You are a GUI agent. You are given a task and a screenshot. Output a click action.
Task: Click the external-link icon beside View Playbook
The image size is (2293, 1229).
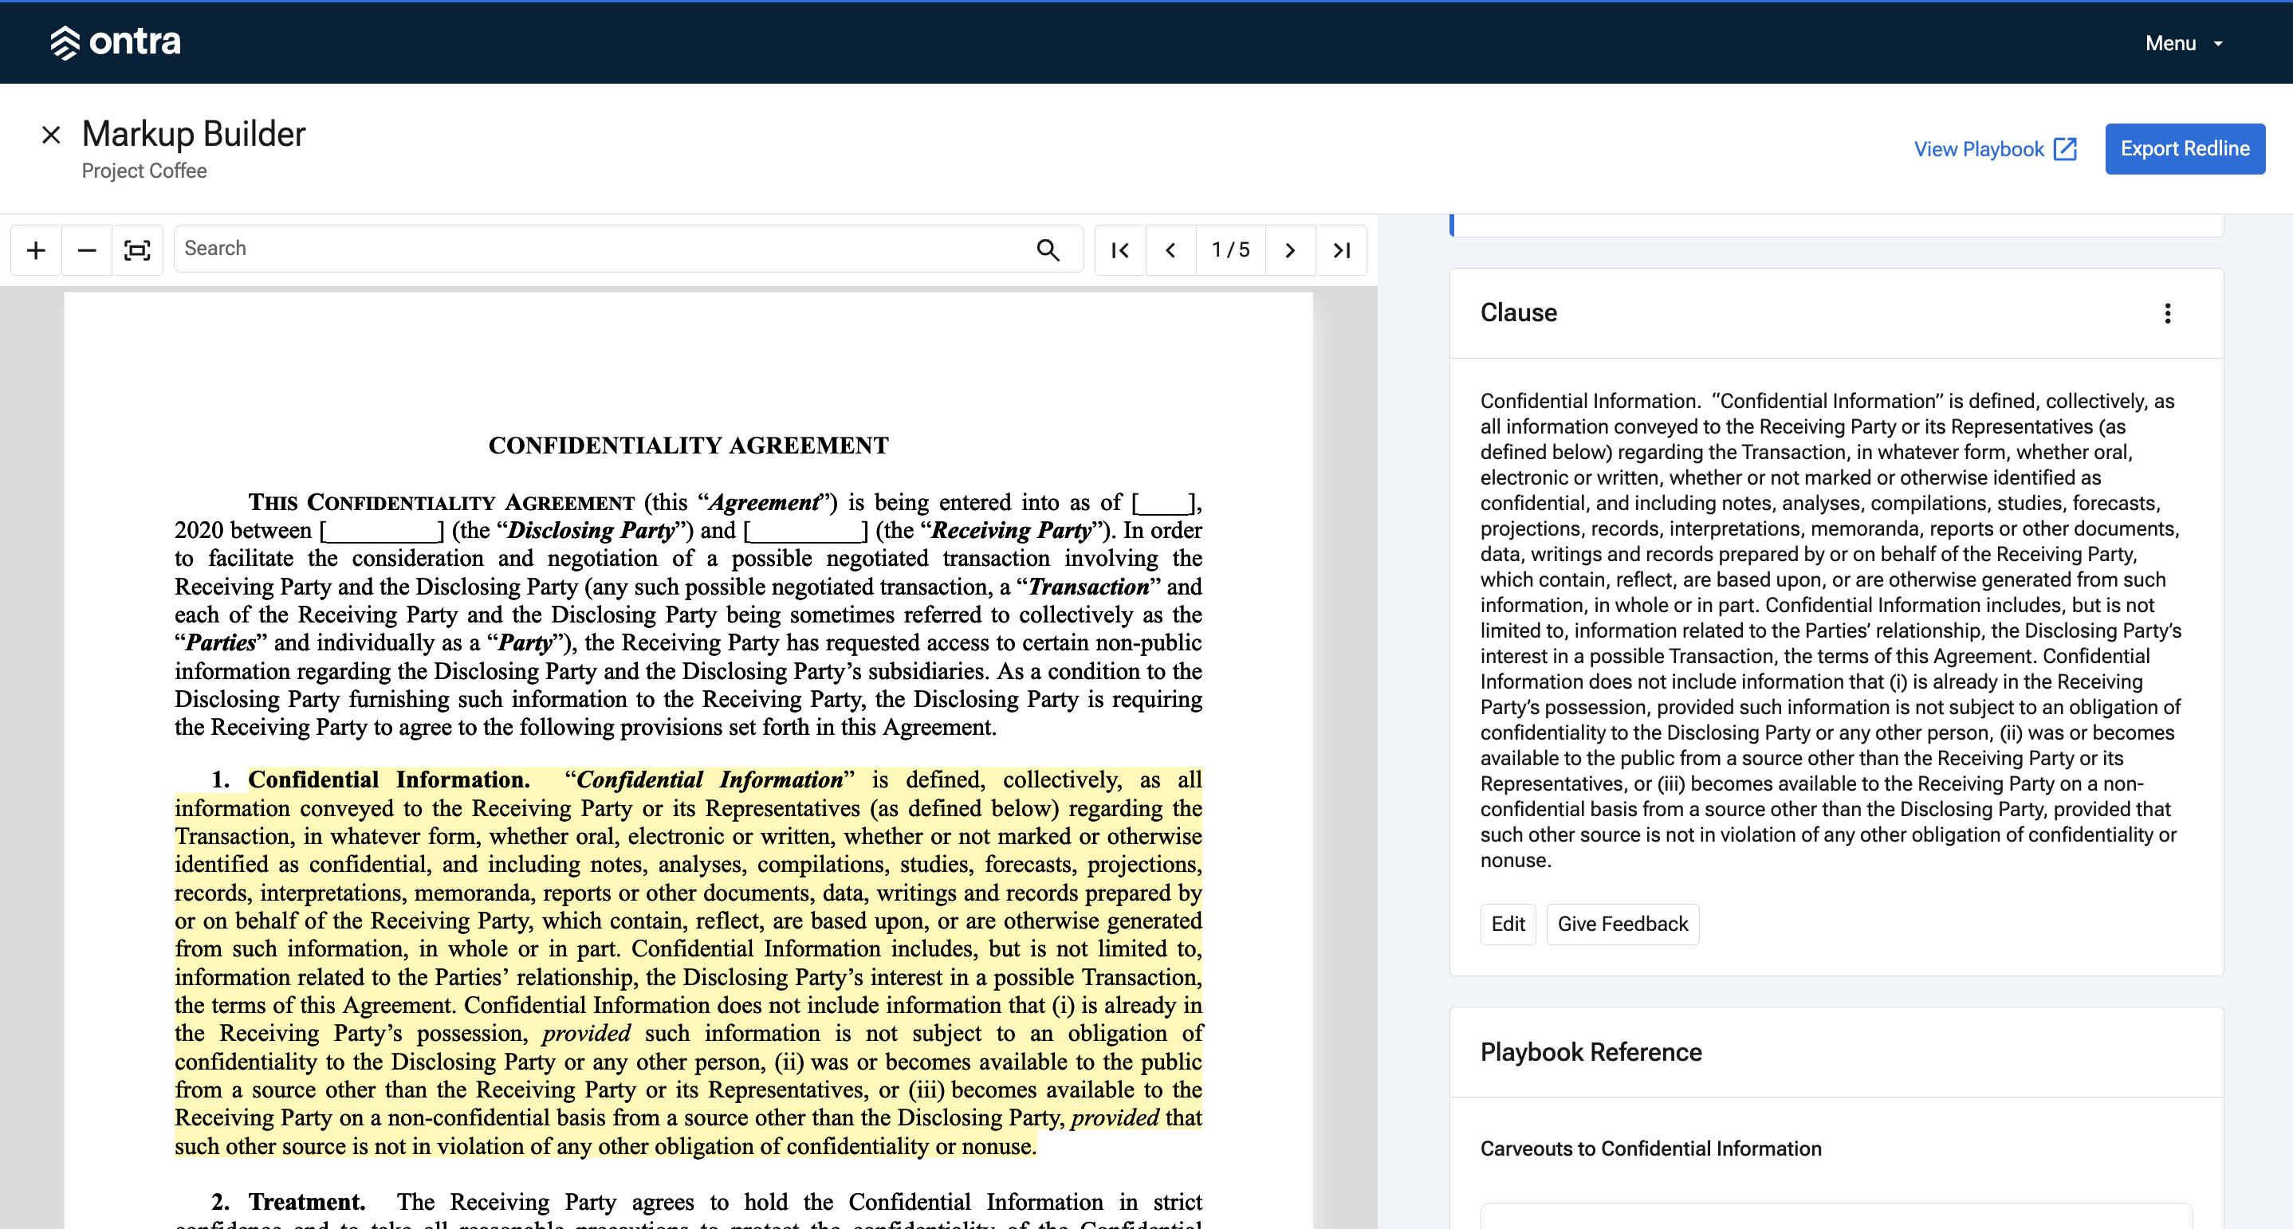[x=2065, y=148]
